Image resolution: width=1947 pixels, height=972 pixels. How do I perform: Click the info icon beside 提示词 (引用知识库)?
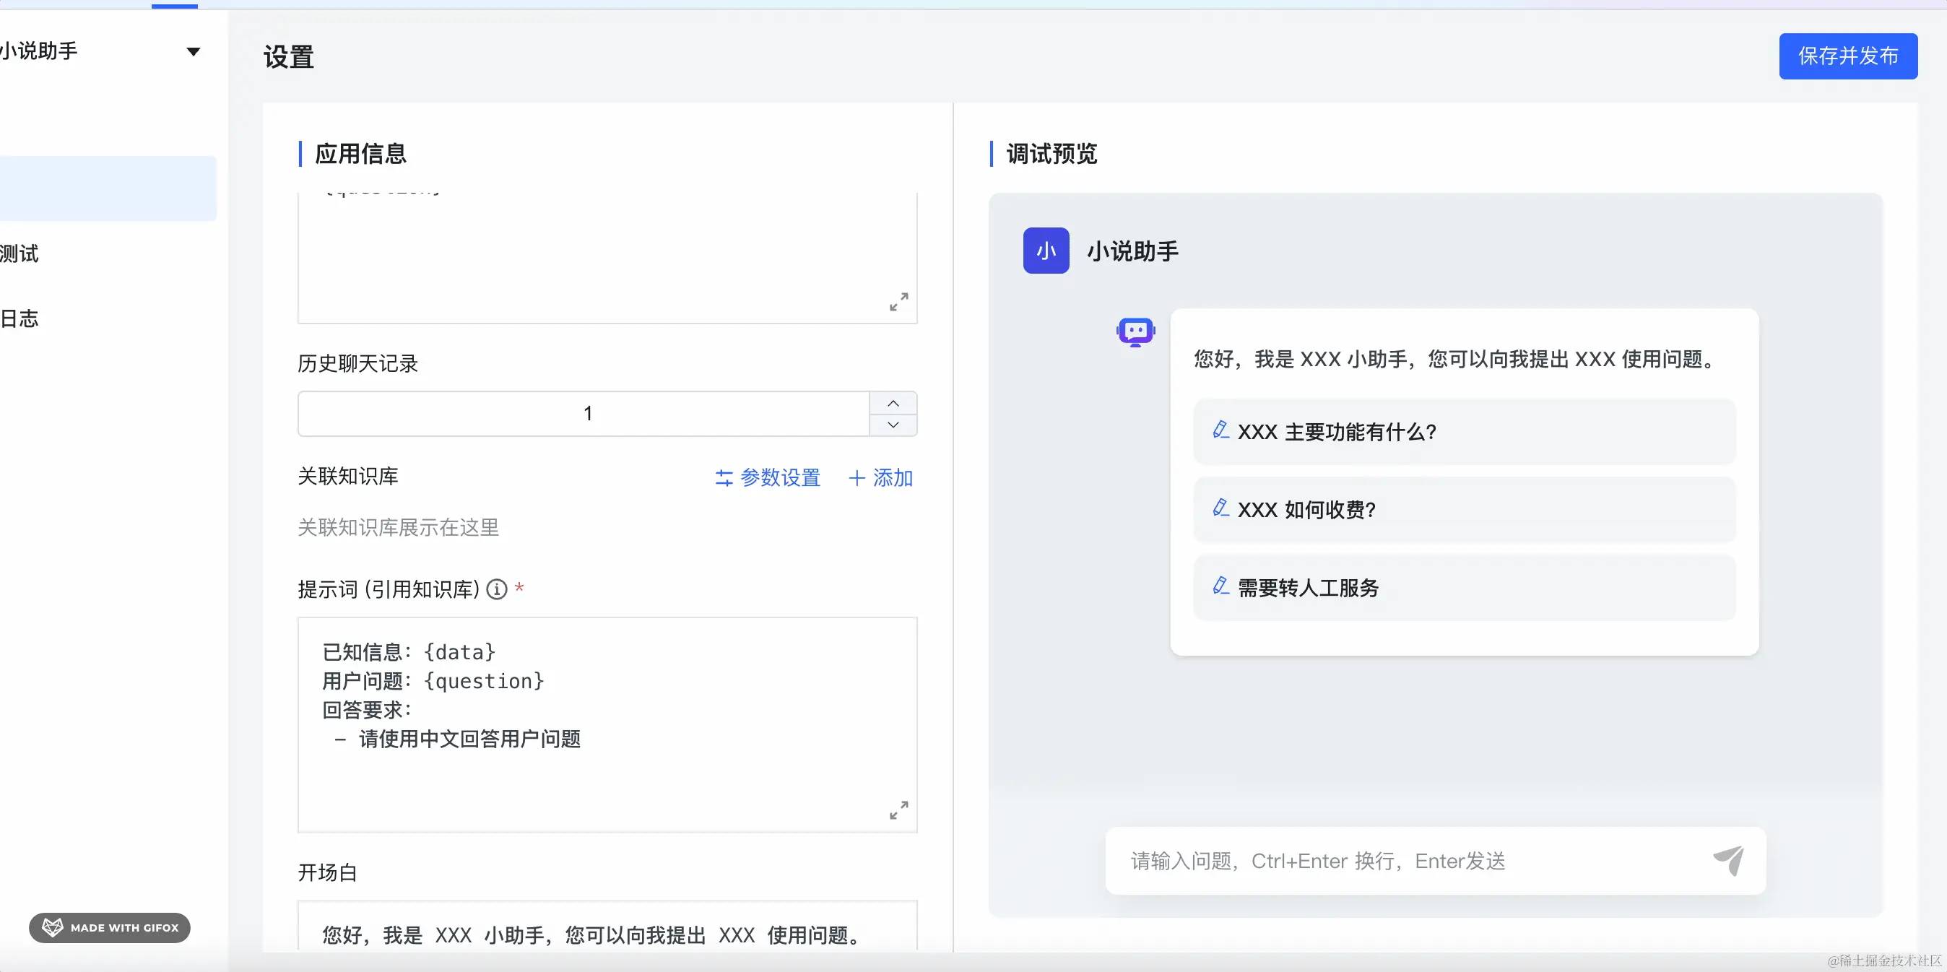click(x=497, y=589)
